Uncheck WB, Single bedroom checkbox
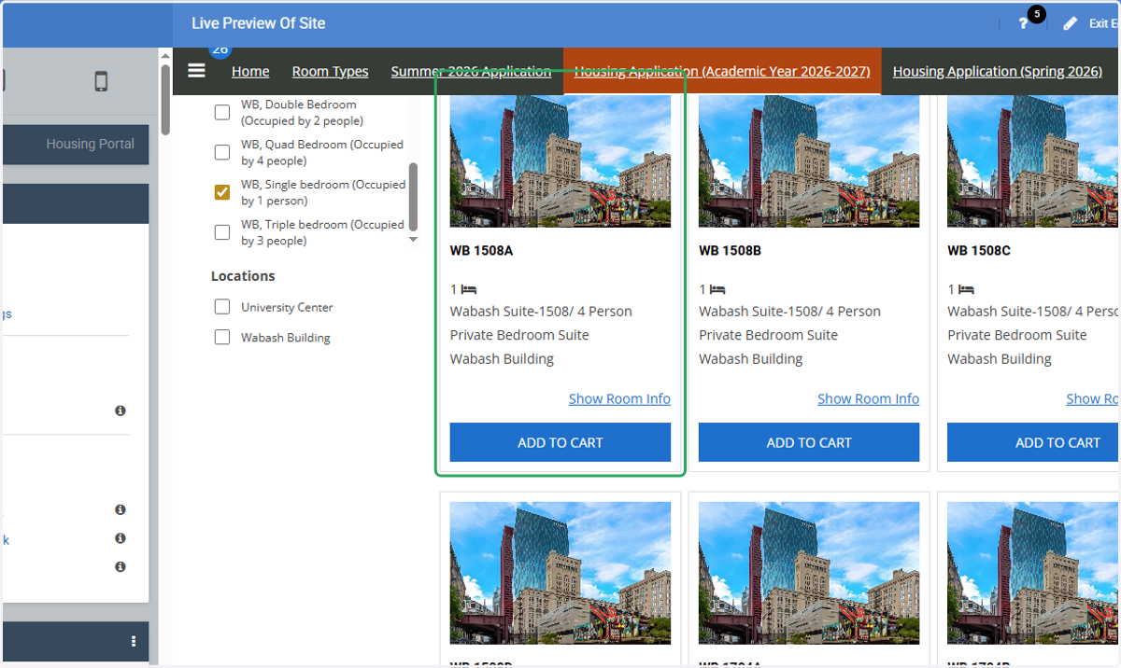The height and width of the screenshot is (668, 1121). (x=222, y=192)
